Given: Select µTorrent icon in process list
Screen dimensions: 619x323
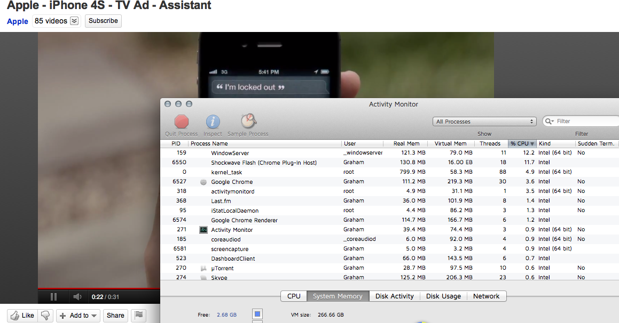Looking at the screenshot, I should [x=203, y=268].
